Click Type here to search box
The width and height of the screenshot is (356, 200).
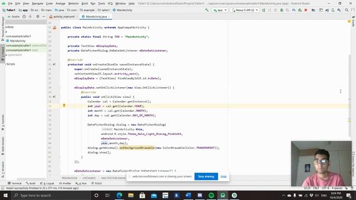click(x=51, y=195)
